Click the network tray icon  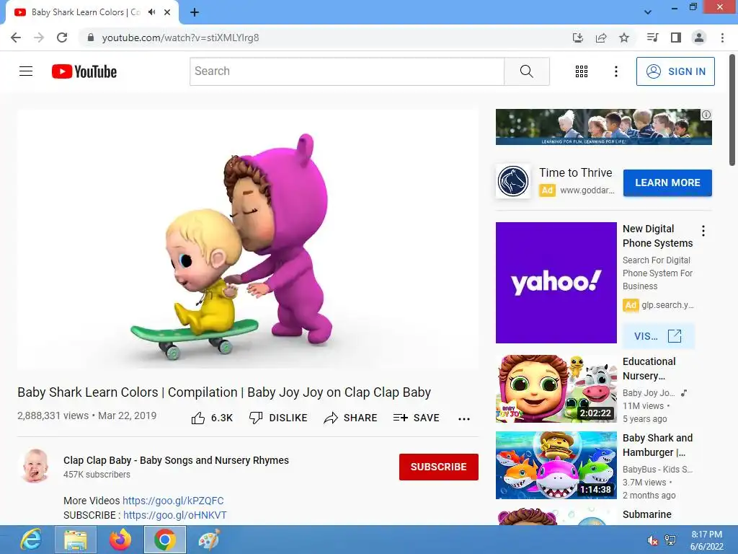(x=670, y=540)
